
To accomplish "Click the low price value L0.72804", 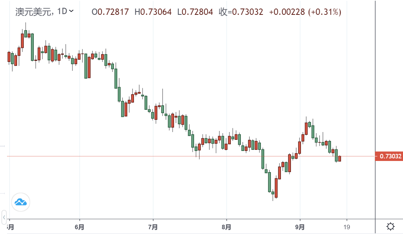I will [195, 12].
